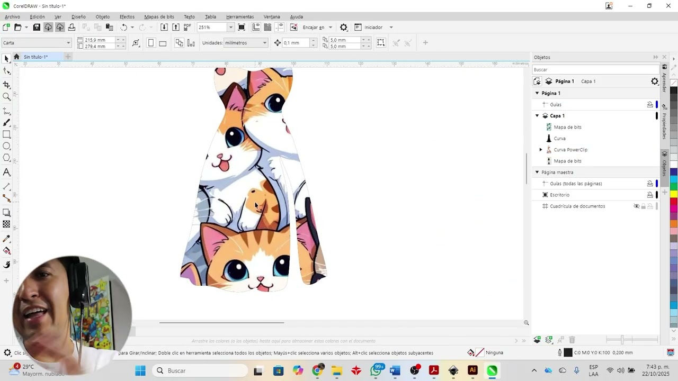This screenshot has height=381, width=678.
Task: Select the Rectangle tool
Action: 6,134
